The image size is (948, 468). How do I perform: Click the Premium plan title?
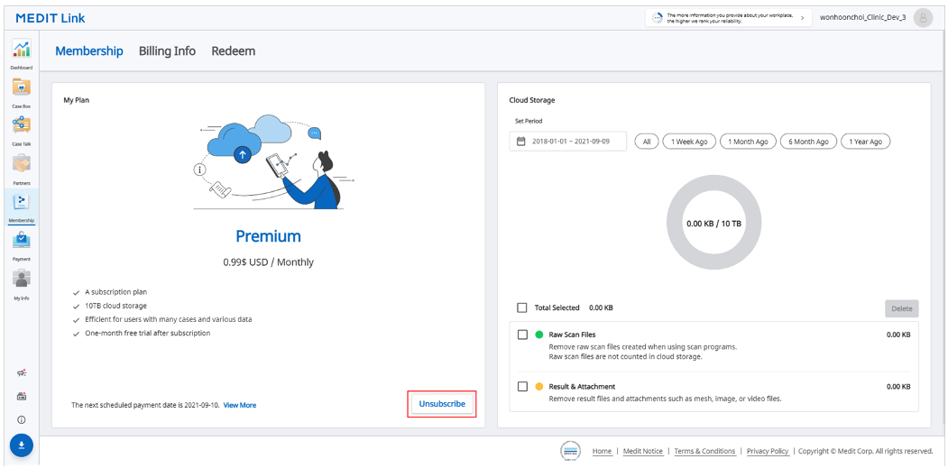[269, 236]
